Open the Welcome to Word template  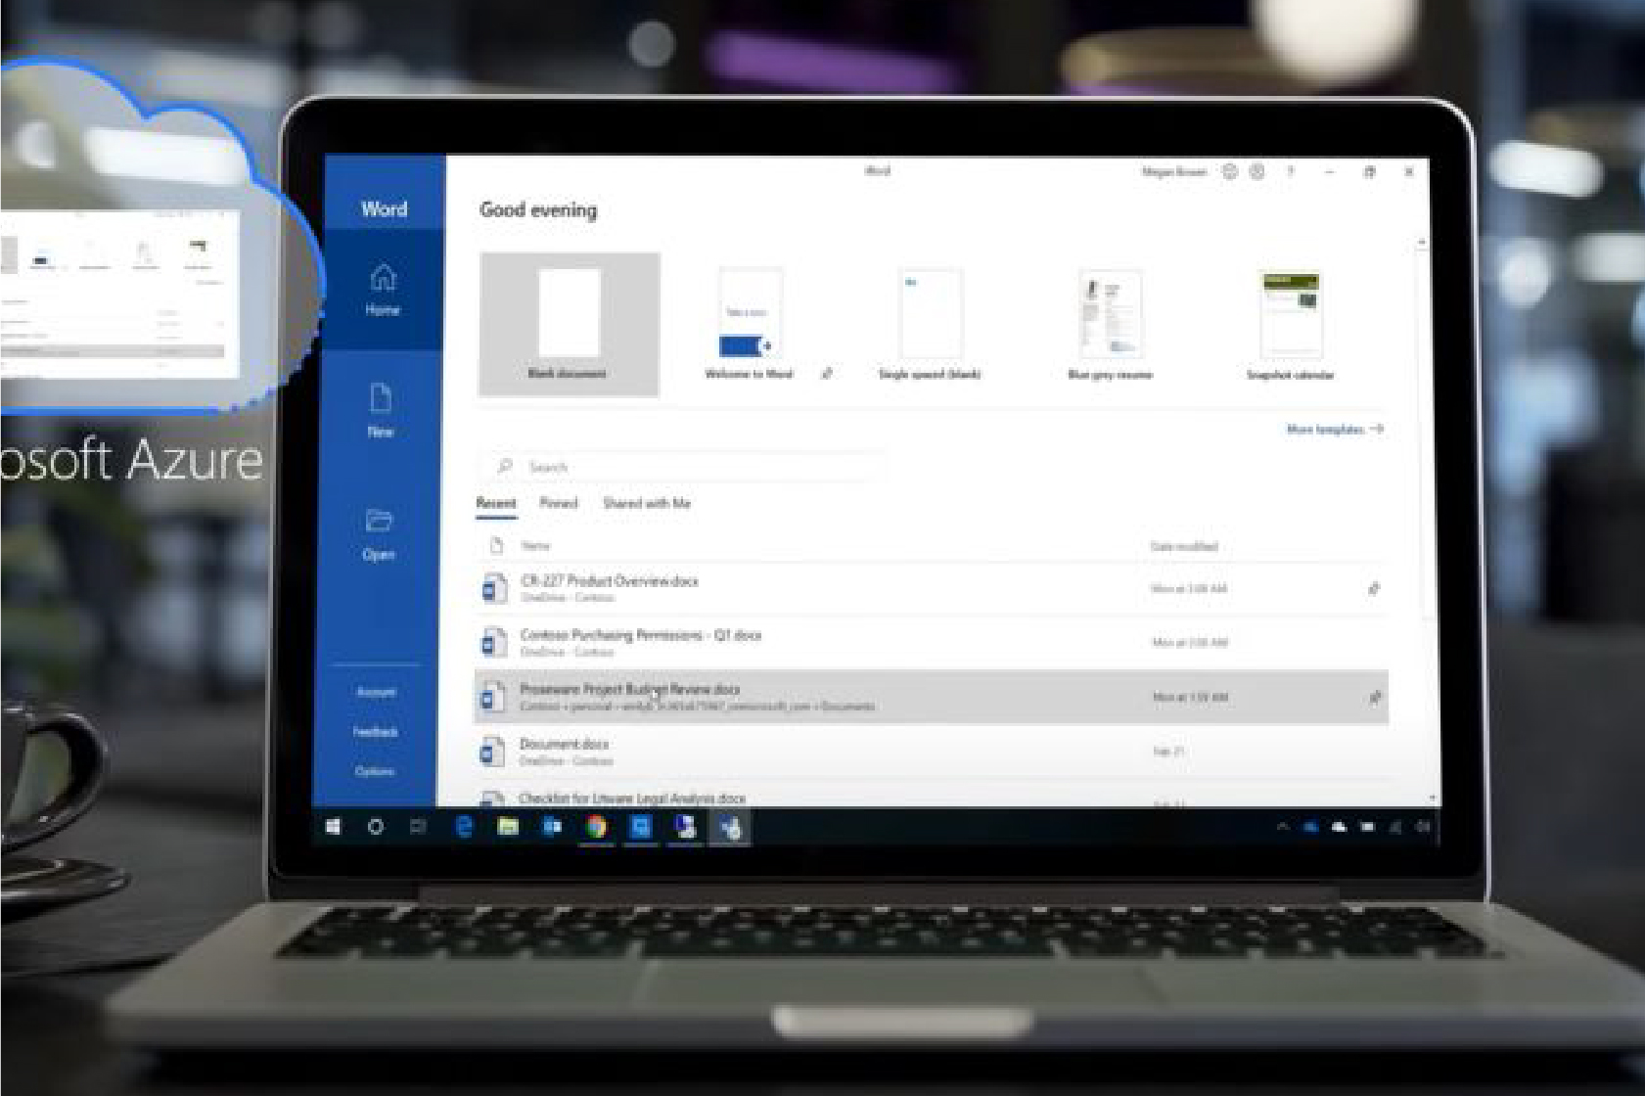click(x=750, y=324)
